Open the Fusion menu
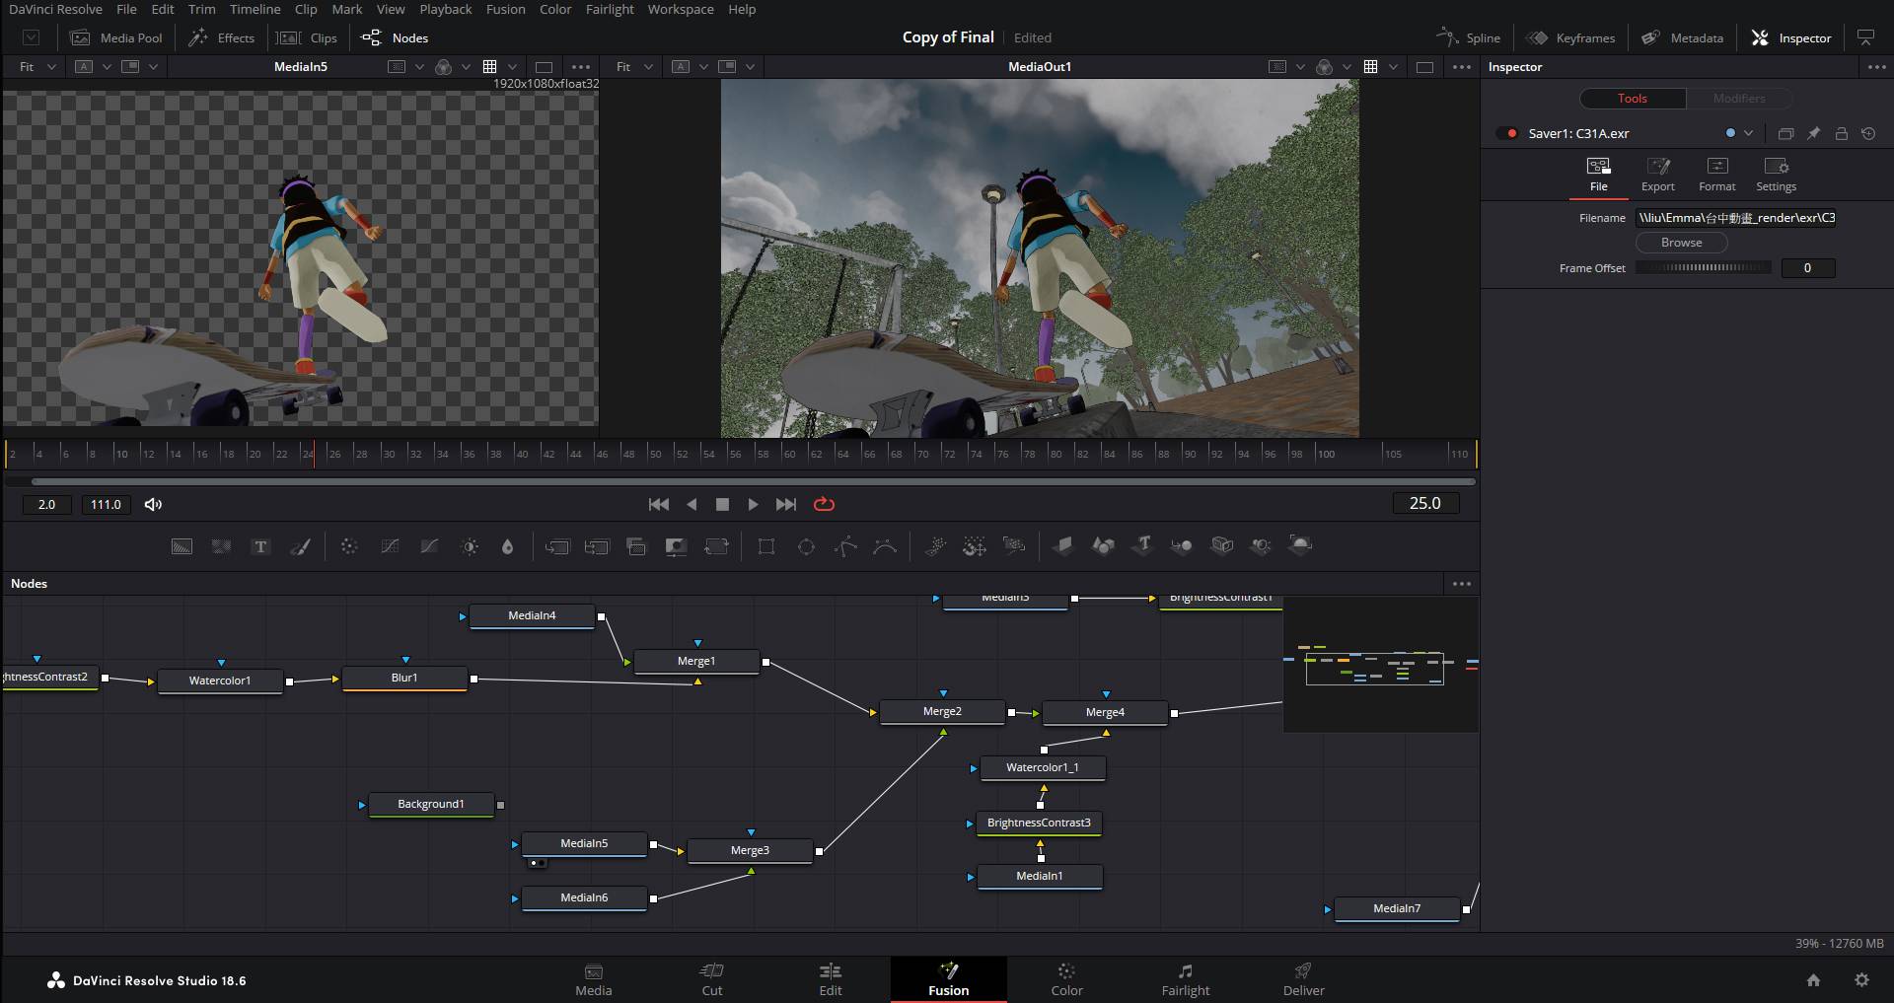Screen dimensions: 1894x1003 (505, 9)
